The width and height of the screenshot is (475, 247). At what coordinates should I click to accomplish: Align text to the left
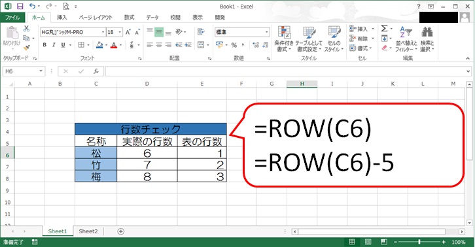point(150,45)
